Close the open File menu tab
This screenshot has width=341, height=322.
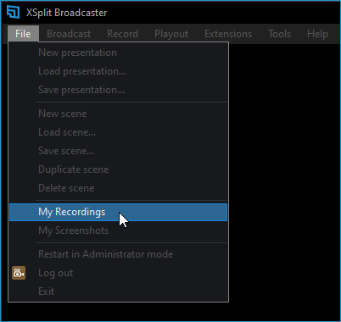[x=23, y=34]
